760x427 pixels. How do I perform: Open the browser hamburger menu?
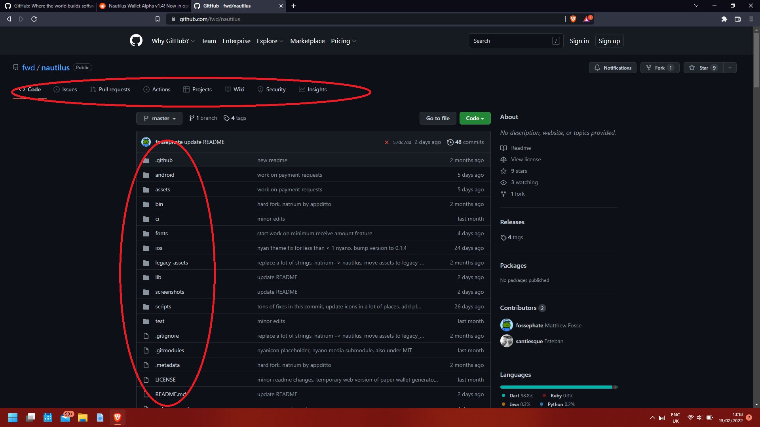(751, 19)
